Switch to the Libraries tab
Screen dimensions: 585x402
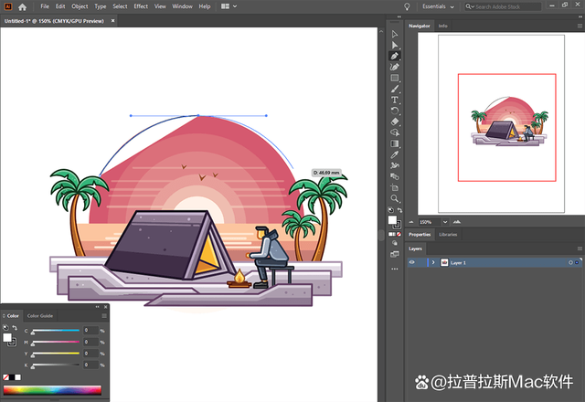[x=448, y=235]
